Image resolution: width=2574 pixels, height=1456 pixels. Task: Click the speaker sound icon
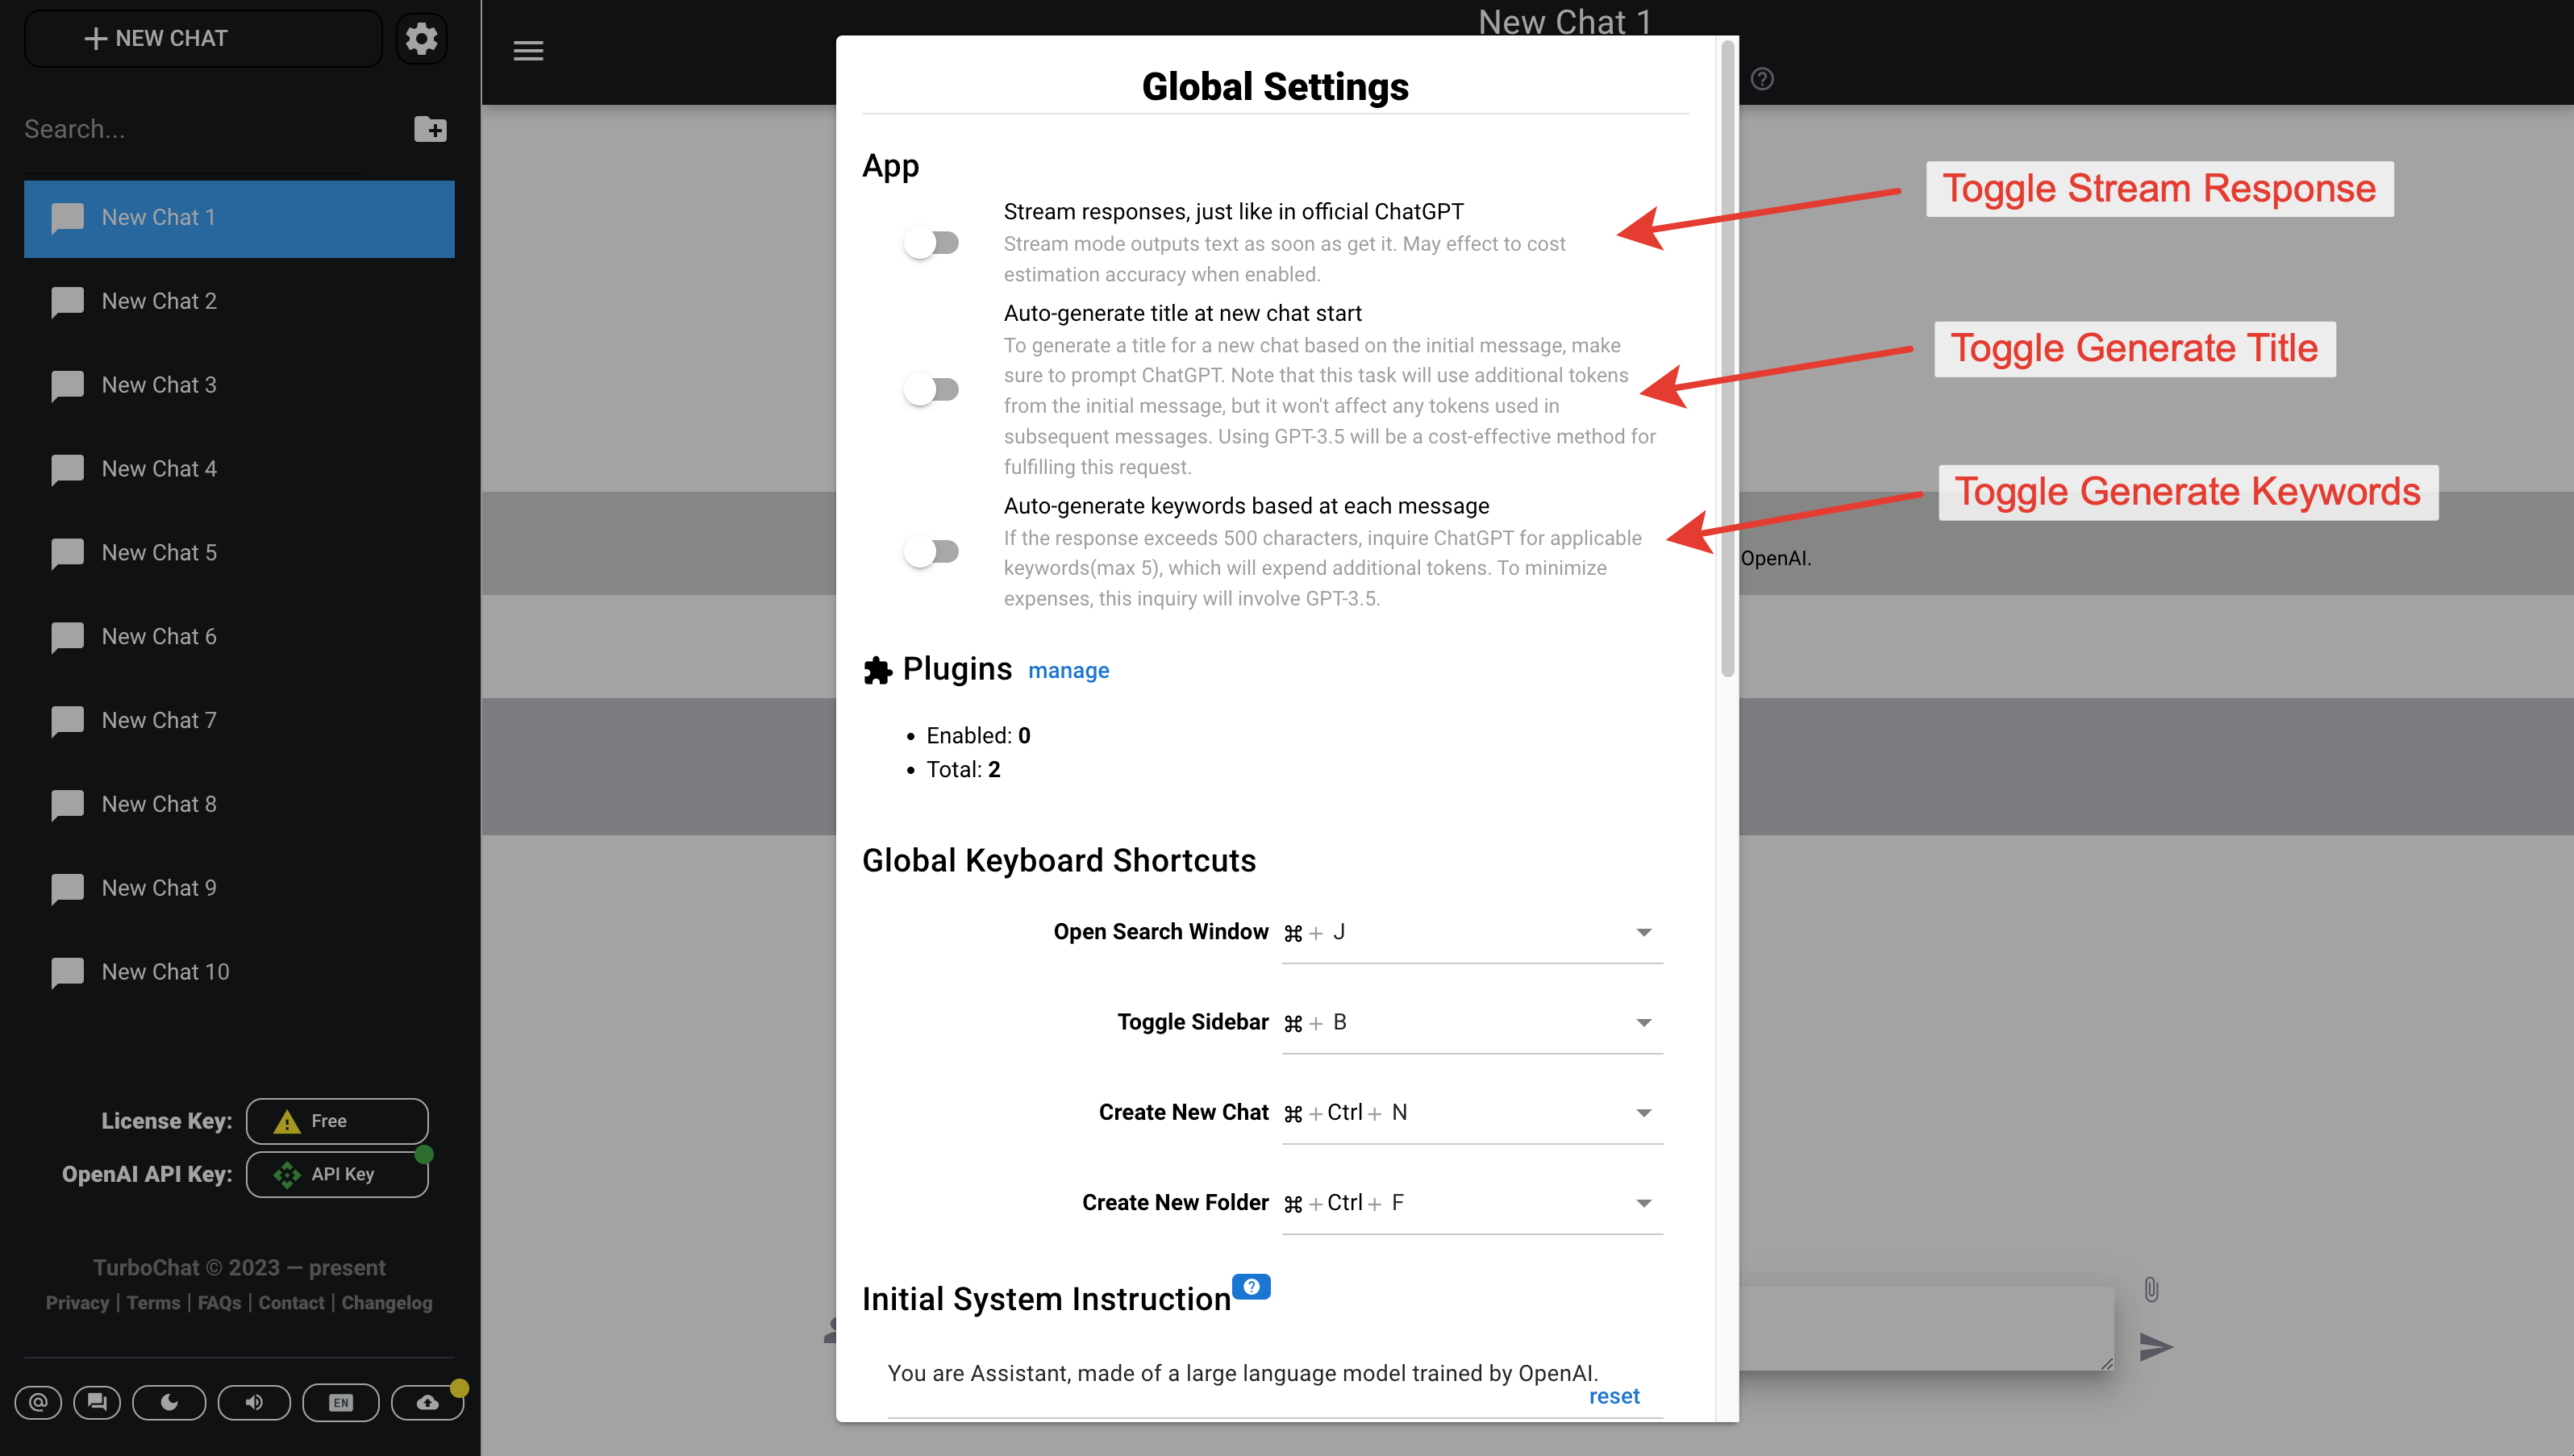point(254,1402)
